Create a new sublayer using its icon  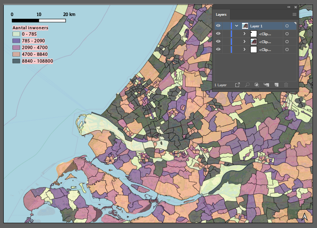267,85
